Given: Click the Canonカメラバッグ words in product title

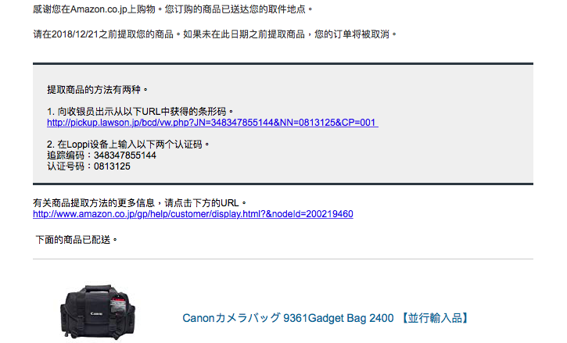Looking at the screenshot, I should (231, 318).
